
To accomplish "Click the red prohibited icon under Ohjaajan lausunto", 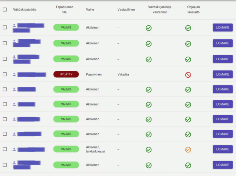I will click(188, 75).
